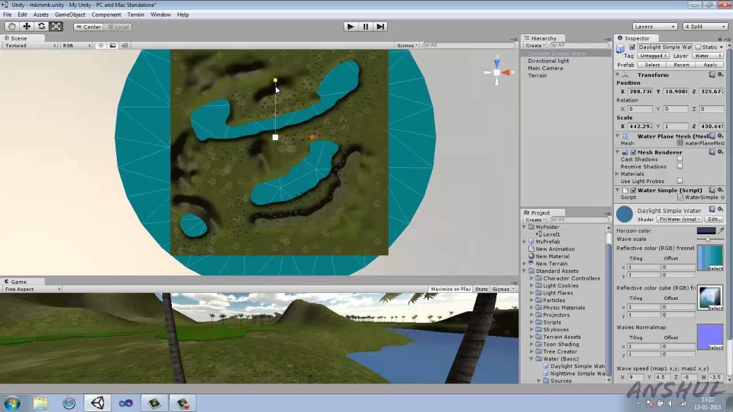This screenshot has height=412, width=733.
Task: Open the Layers dropdown
Action: point(655,26)
